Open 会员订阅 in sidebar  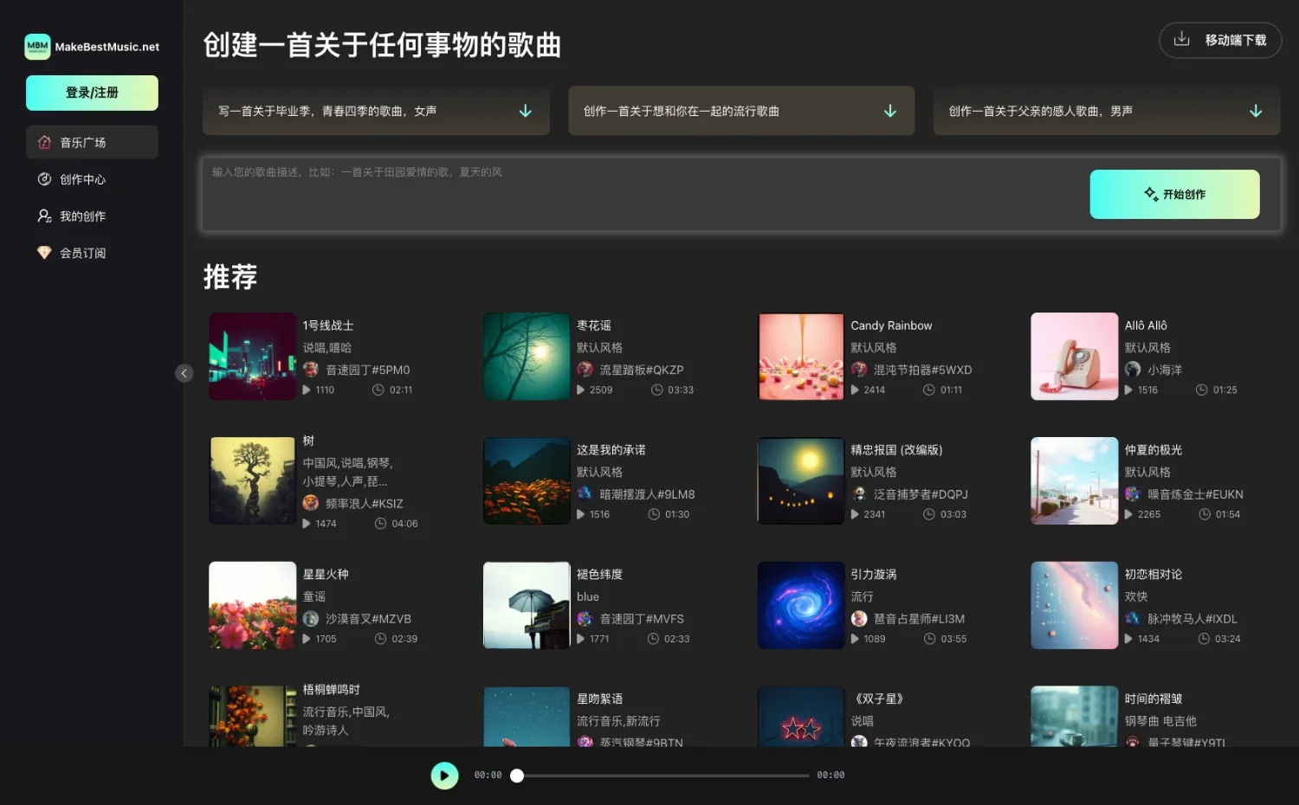[x=92, y=253]
